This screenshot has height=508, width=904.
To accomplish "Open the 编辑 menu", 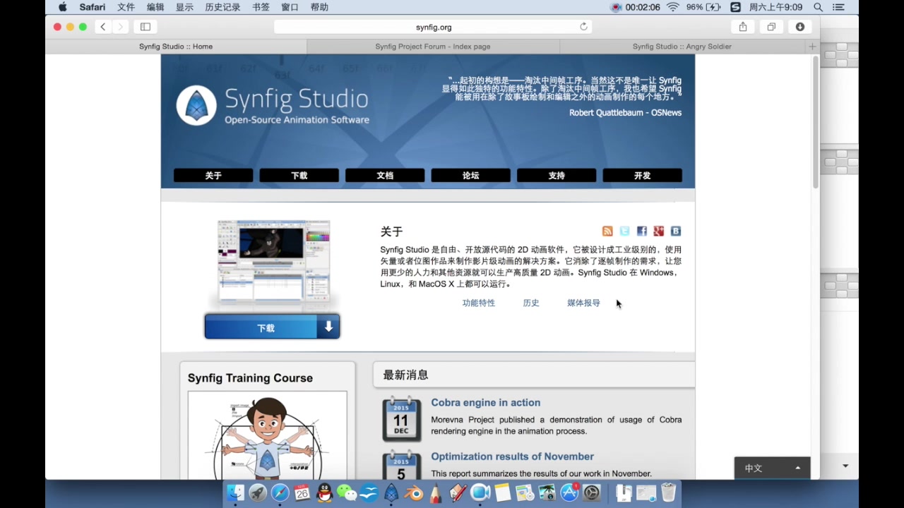I will 155,7.
